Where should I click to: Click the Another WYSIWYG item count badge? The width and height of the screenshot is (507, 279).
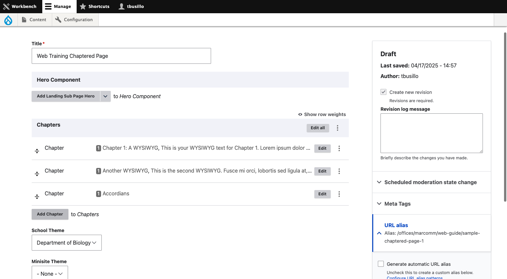tap(98, 171)
